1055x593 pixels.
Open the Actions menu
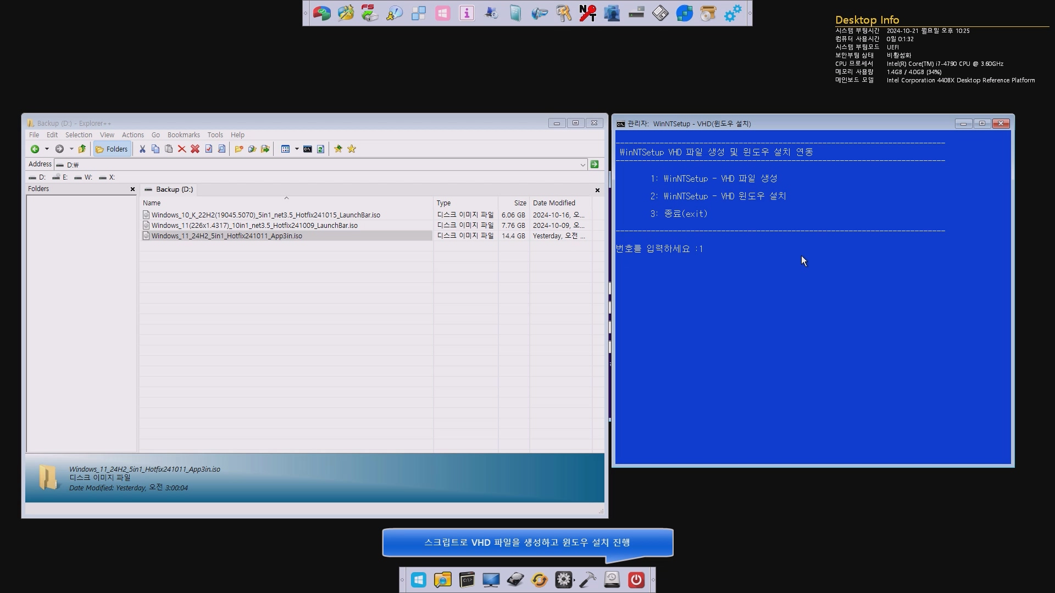click(x=133, y=135)
